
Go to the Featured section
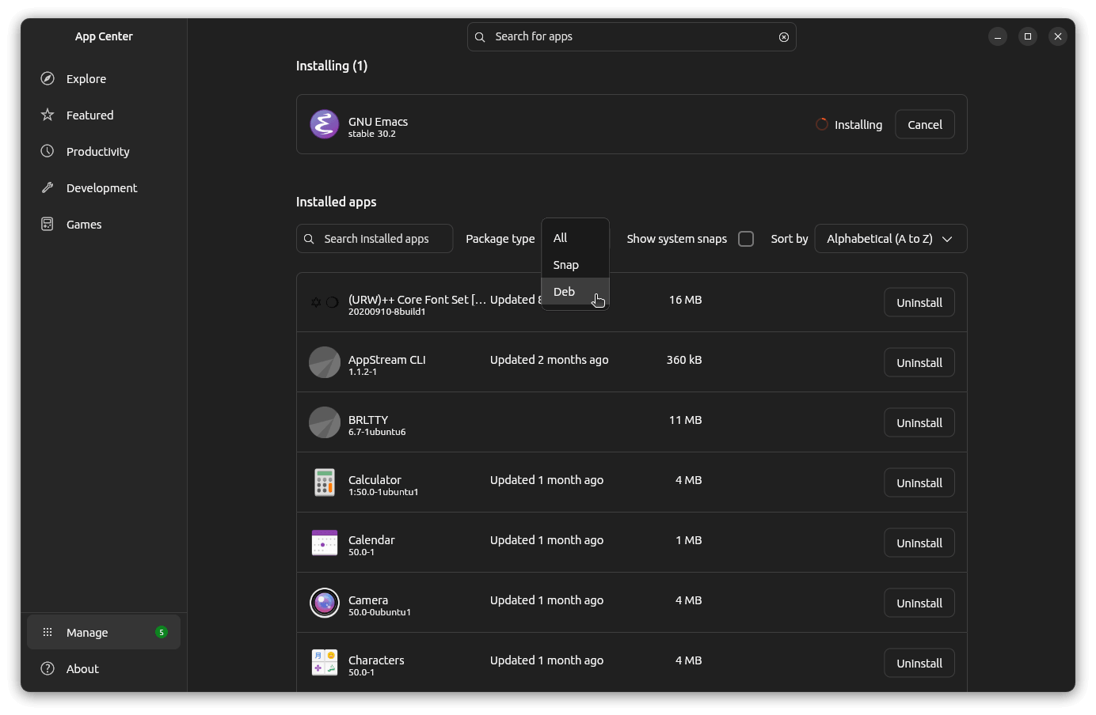[x=89, y=115]
